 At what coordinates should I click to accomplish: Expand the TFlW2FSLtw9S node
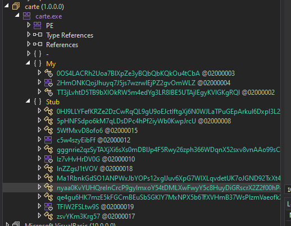pyautogui.click(x=39, y=206)
